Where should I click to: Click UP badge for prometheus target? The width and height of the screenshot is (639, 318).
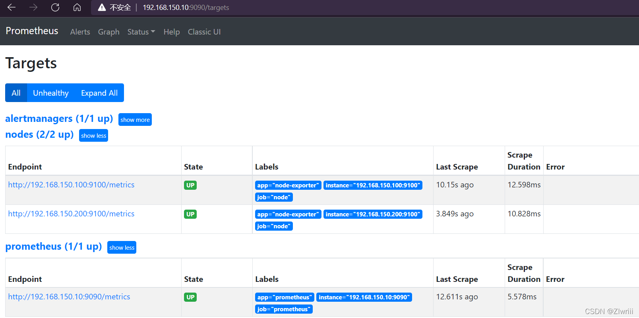[190, 297]
